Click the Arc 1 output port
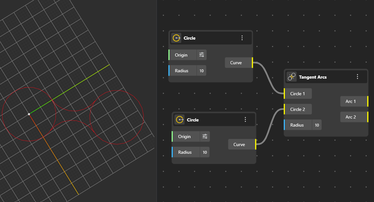Viewport: 374px width, 202px height. [x=354, y=101]
